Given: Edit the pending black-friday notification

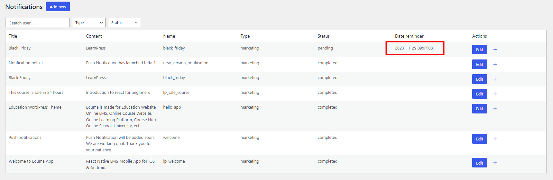Looking at the screenshot, I should [479, 50].
